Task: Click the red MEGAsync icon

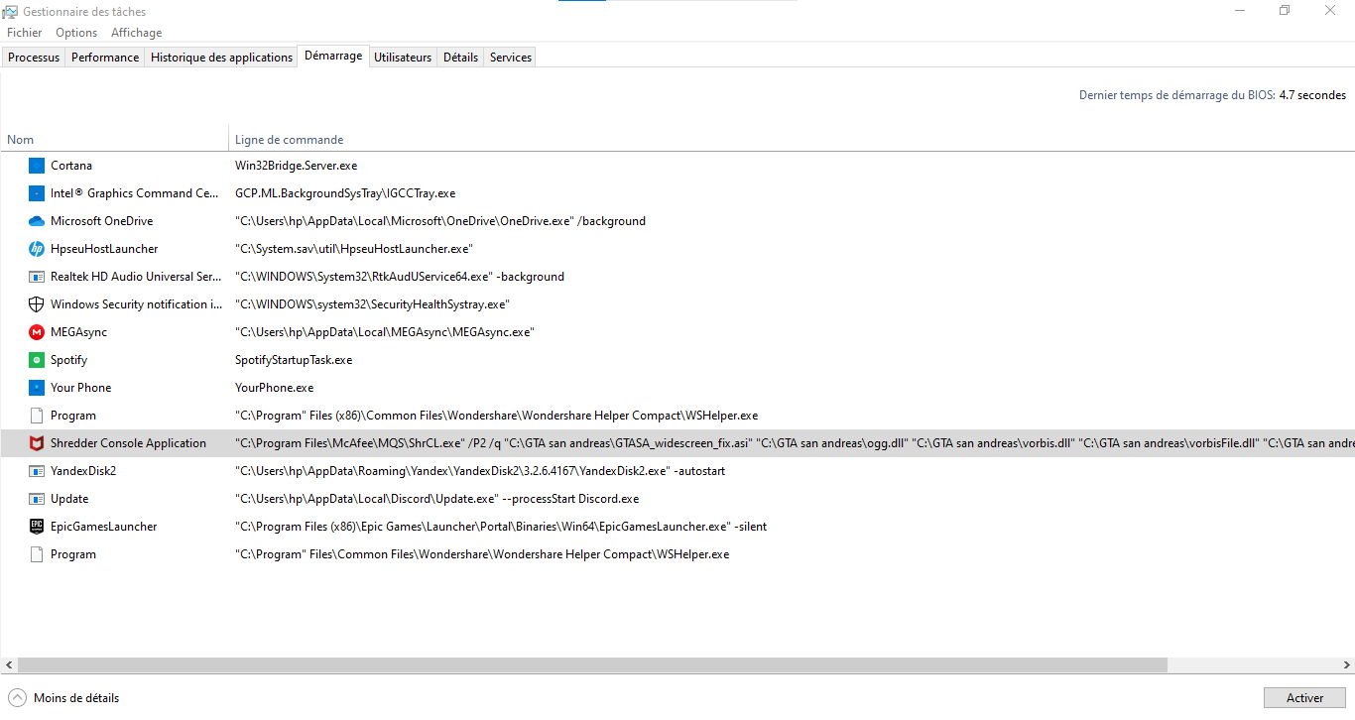Action: 37,332
